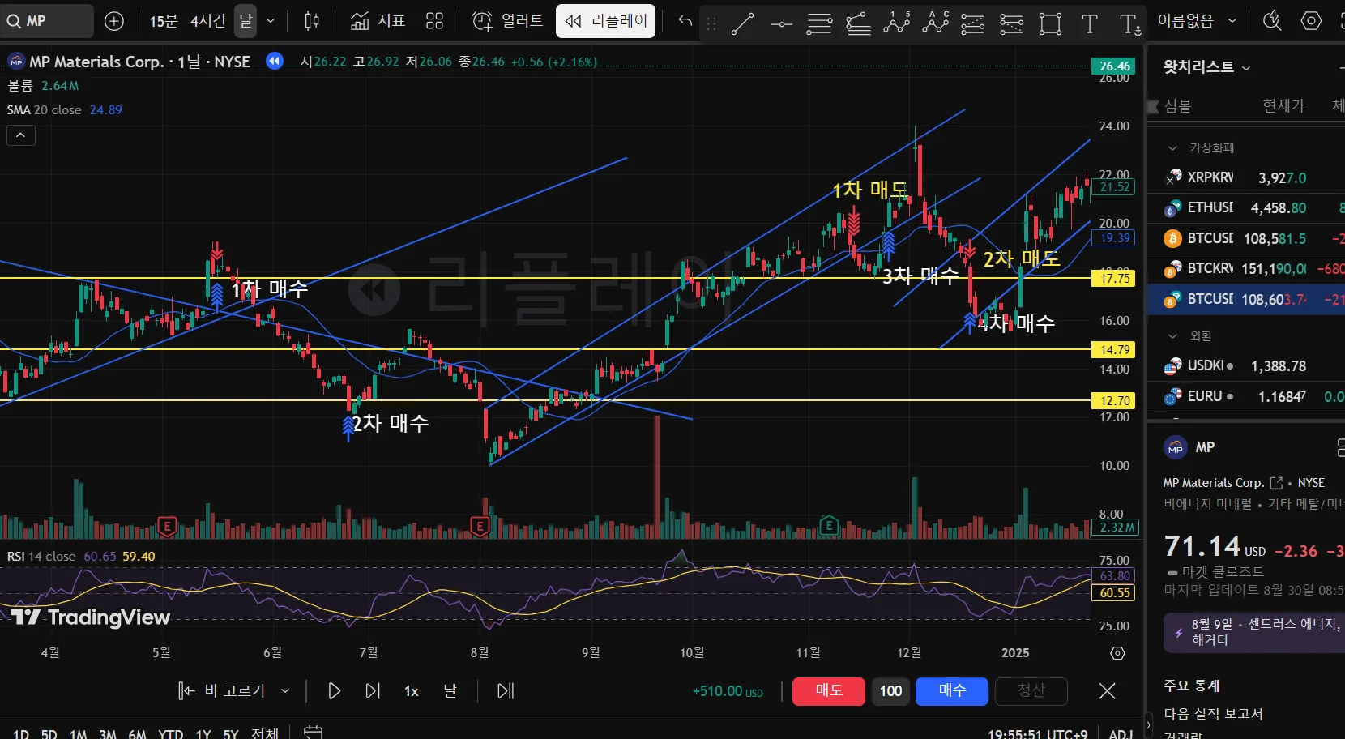Open the 바 고르기 replay start dropdown
The image size is (1345, 739).
coord(234,691)
